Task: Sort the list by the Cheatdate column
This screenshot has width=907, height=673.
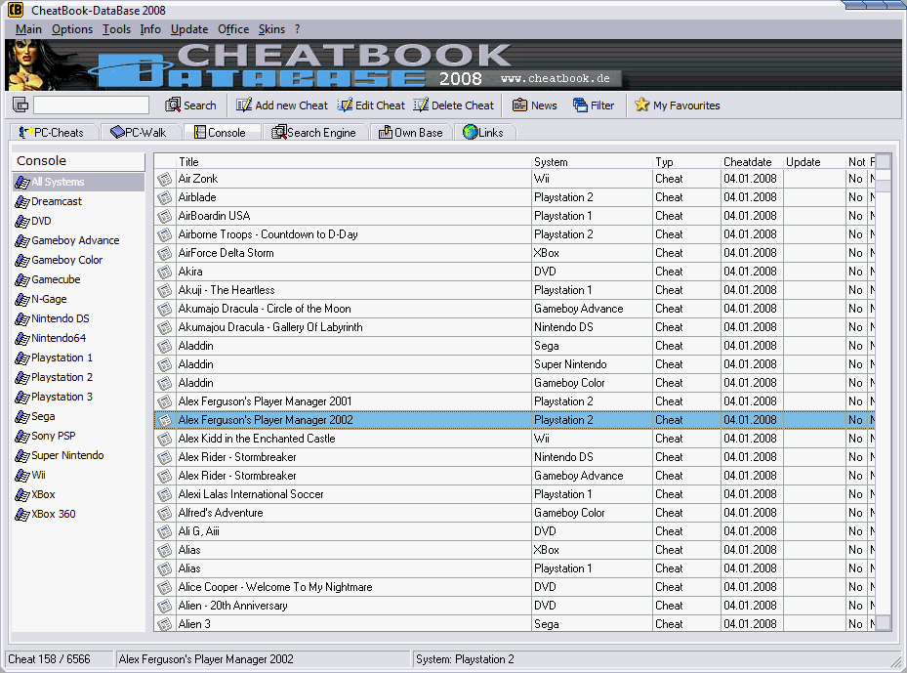Action: pos(747,162)
